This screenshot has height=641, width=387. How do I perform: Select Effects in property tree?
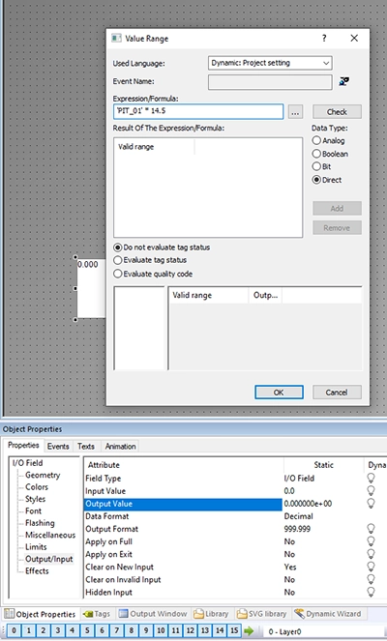pos(37,570)
